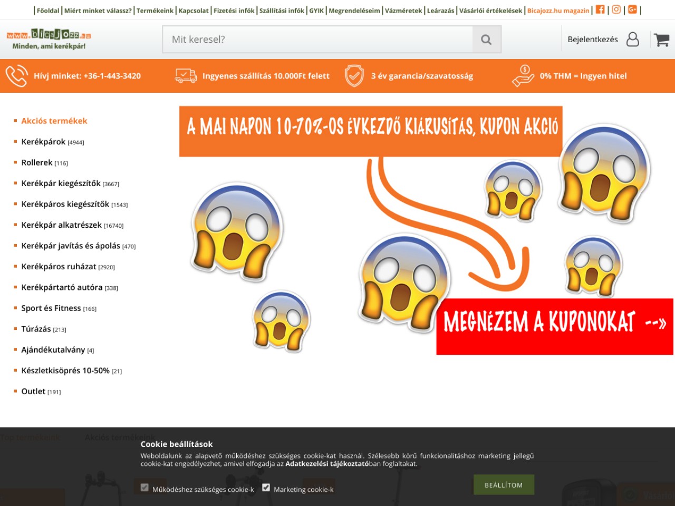This screenshot has height=506, width=675.
Task: Click the search magnifier icon
Action: [486, 40]
